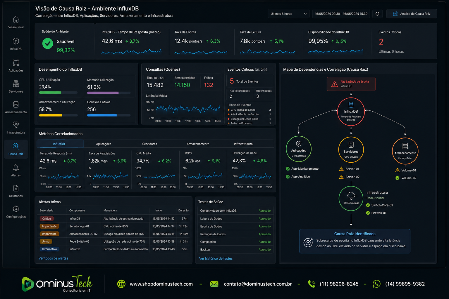Click contato@dominustech.com.br email address

point(258,284)
